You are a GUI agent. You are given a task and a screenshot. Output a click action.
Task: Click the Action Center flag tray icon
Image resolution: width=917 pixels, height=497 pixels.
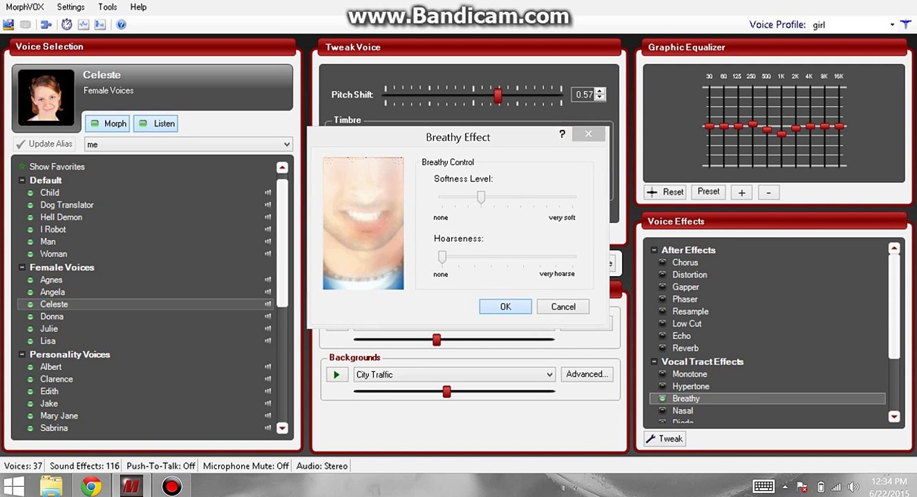pyautogui.click(x=802, y=487)
